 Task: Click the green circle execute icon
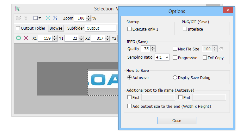18,38
